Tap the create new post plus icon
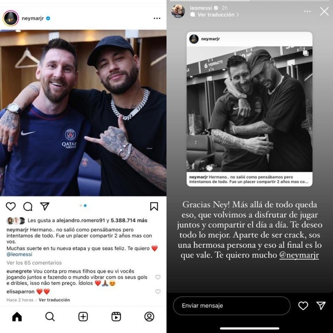This screenshot has height=333, width=333. (x=83, y=317)
